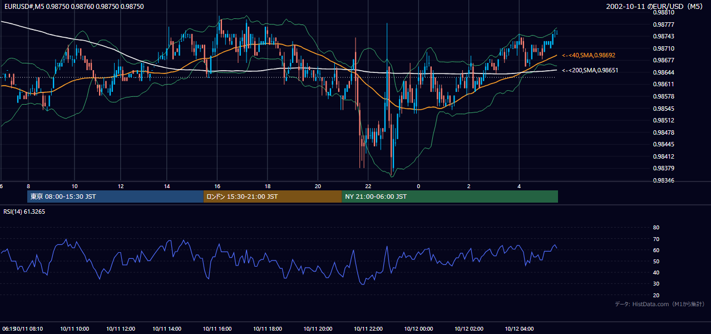
Task: Click the 10/11 12:00 time label
Action: point(121,329)
